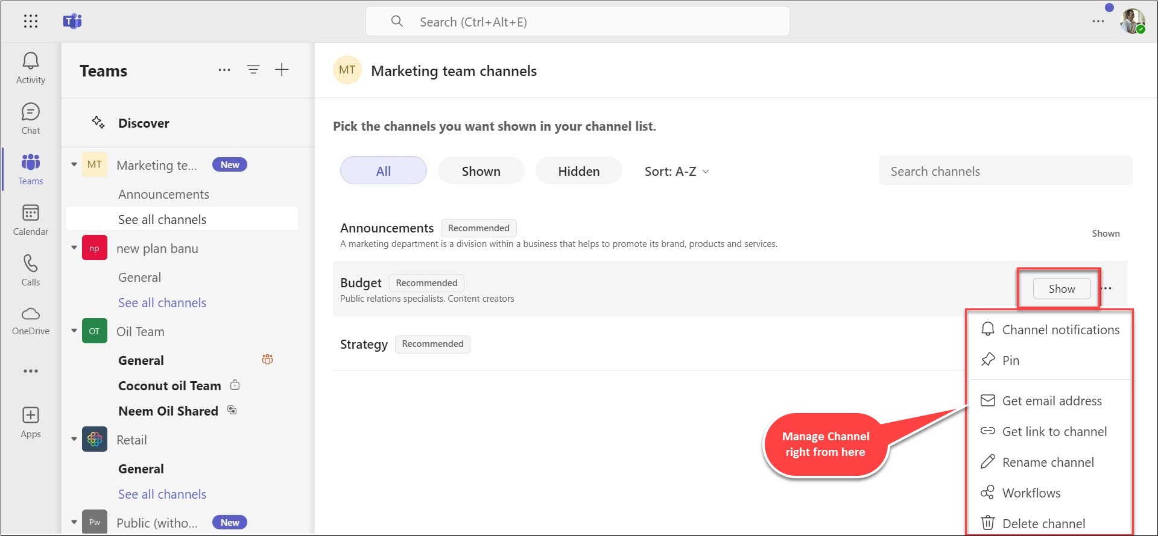Viewport: 1158px width, 536px height.
Task: Collapse the Retail team section
Action: [74, 439]
